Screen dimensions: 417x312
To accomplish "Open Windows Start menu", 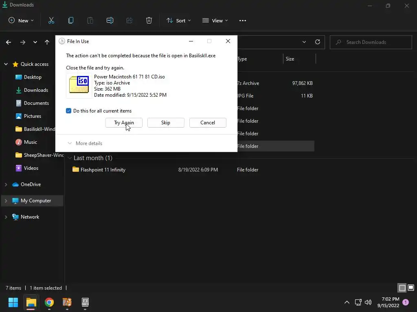I will click(x=13, y=302).
